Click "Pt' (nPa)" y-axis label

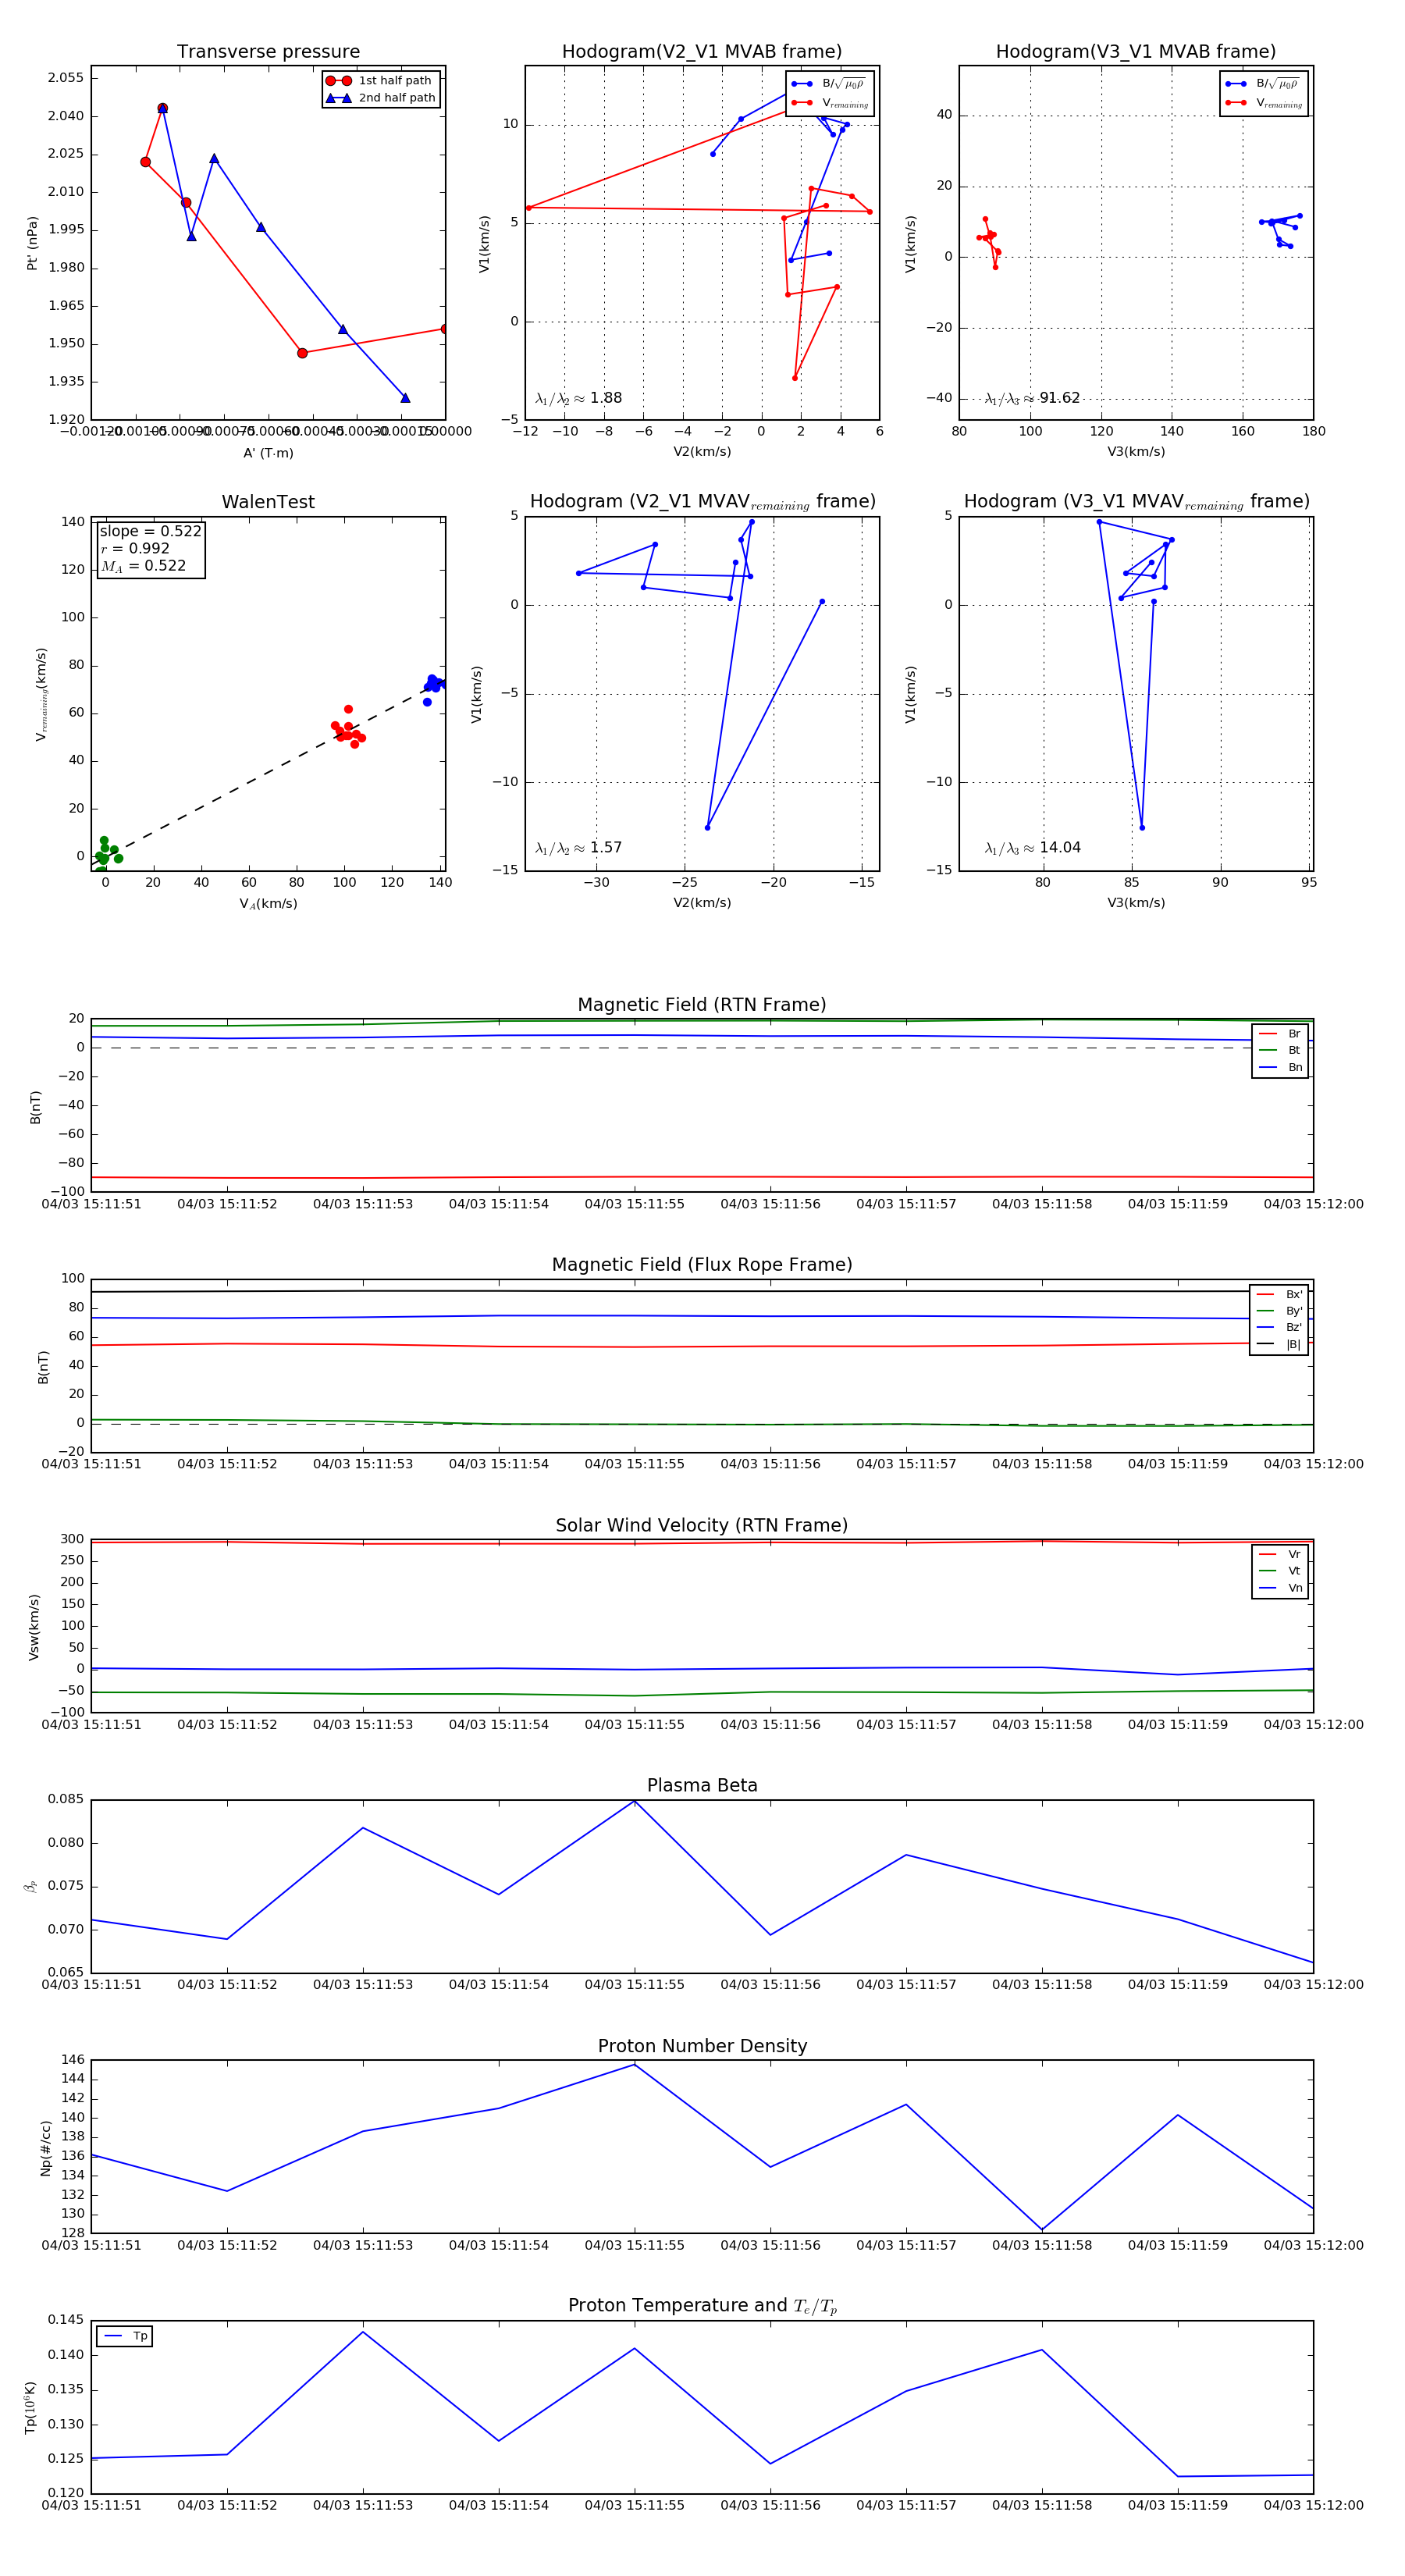(x=32, y=243)
